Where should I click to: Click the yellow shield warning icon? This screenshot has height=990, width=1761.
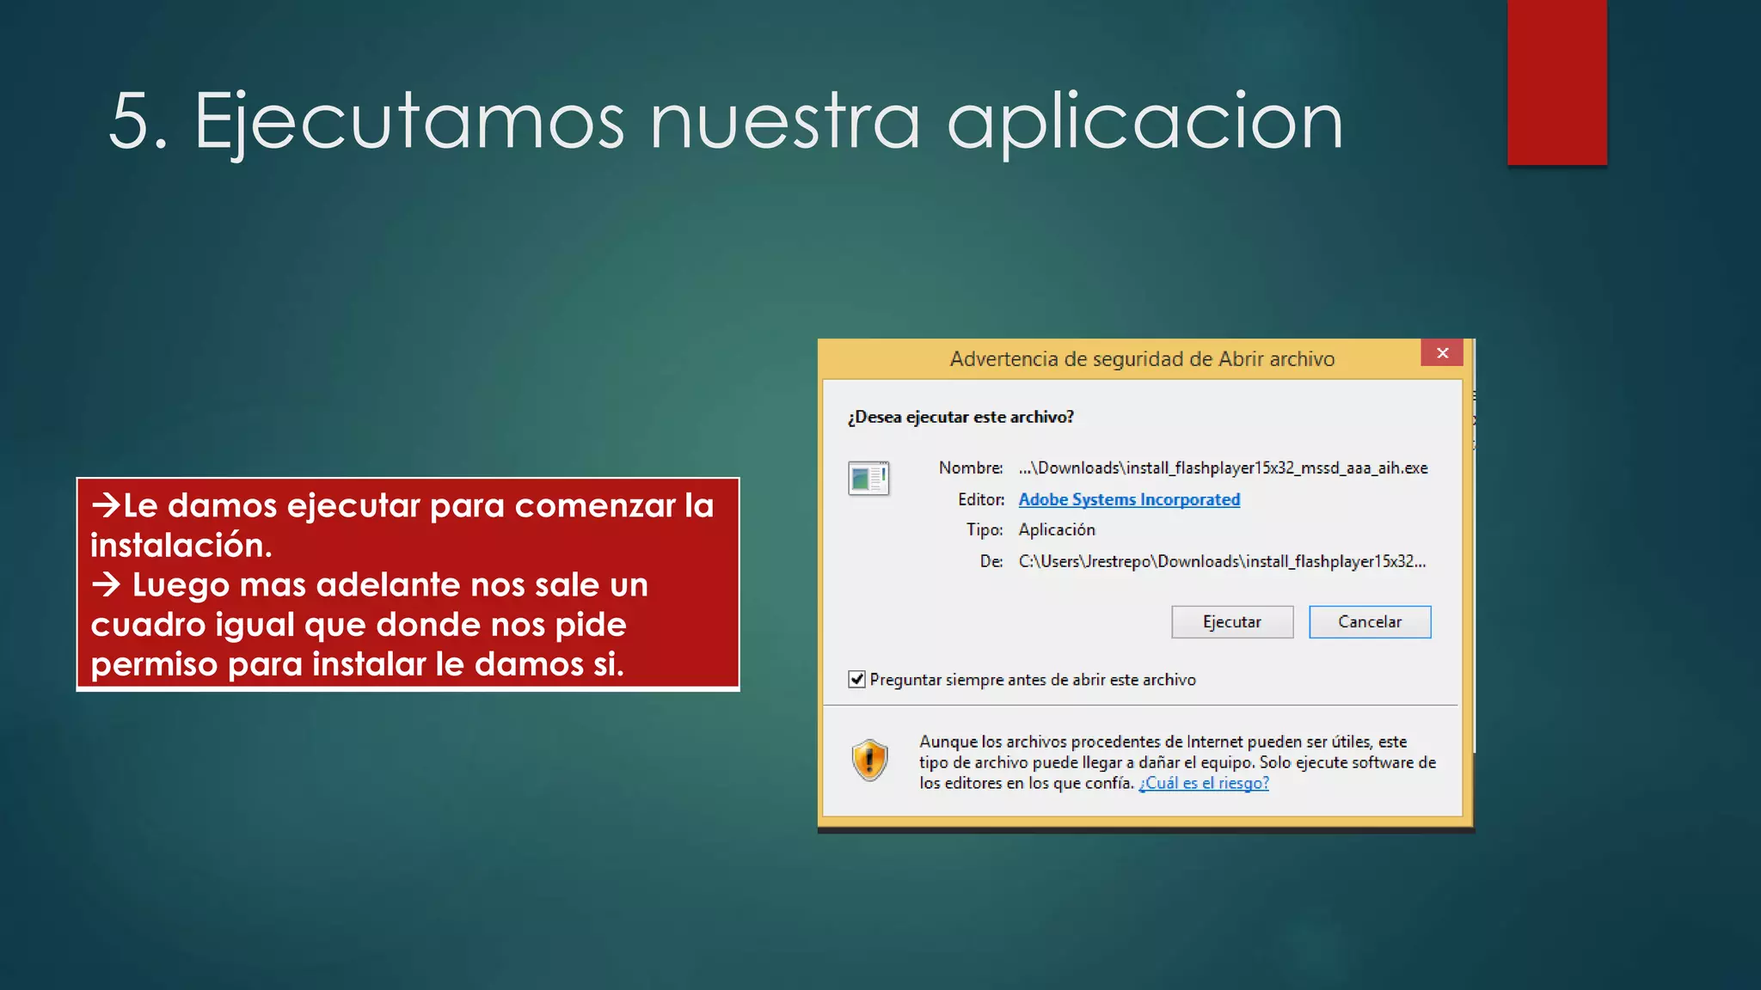click(x=869, y=760)
